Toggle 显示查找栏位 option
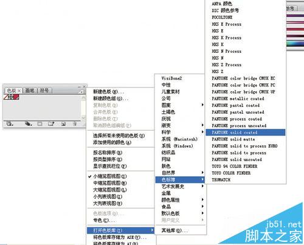 (110, 166)
